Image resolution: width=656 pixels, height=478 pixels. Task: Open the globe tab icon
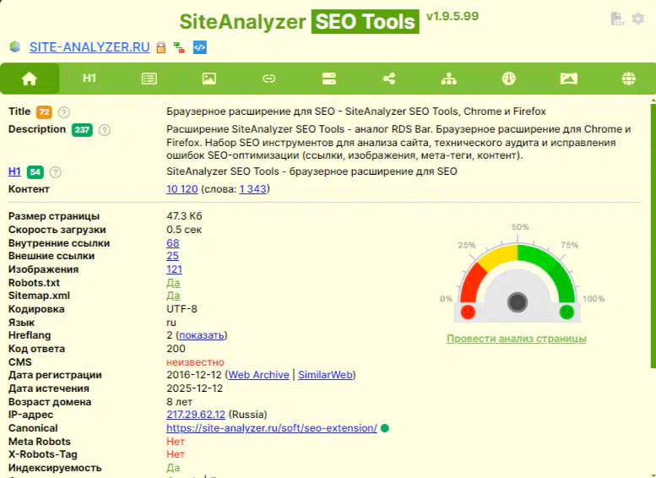pyautogui.click(x=628, y=79)
